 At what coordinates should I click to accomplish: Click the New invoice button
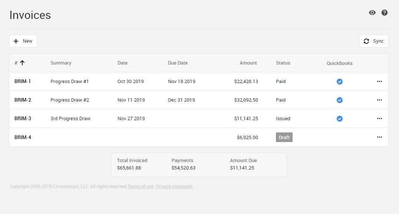point(23,41)
